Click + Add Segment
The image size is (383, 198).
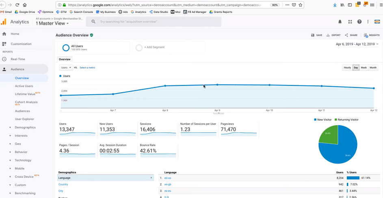click(154, 47)
